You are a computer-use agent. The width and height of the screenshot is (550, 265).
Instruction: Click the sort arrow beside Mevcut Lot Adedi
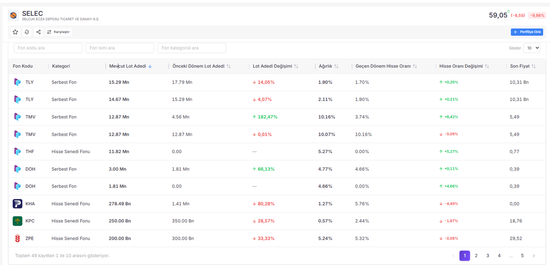point(150,66)
